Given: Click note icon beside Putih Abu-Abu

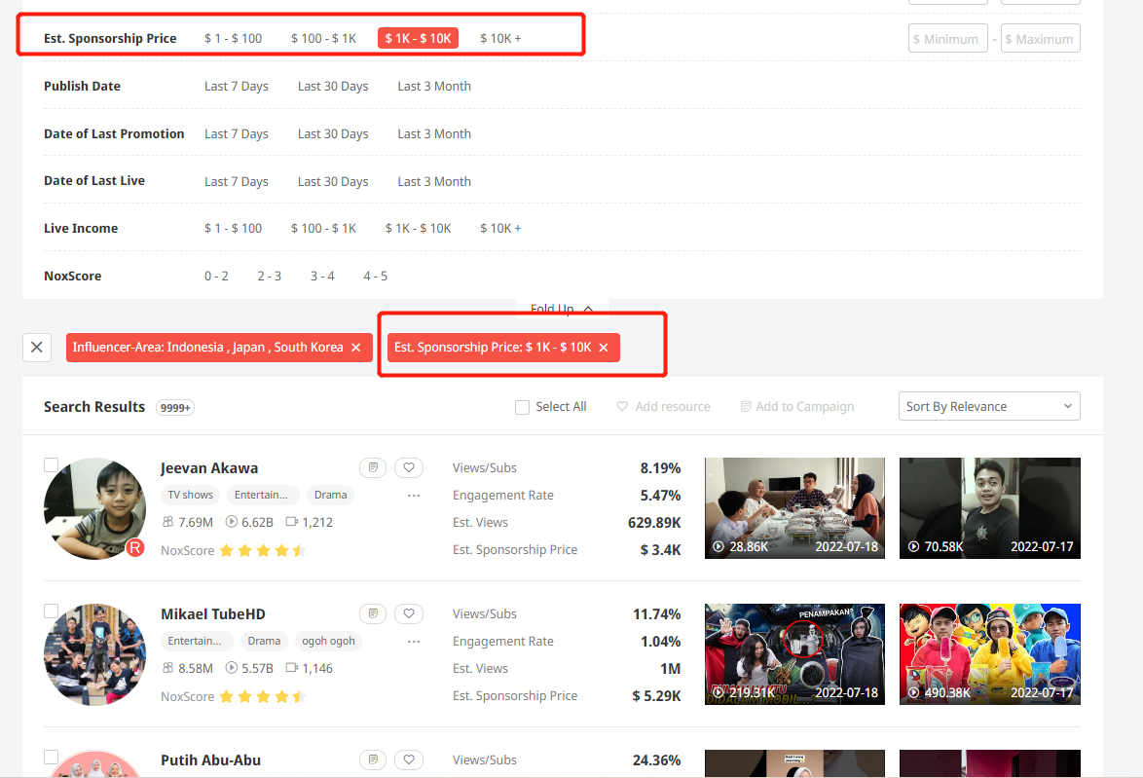Looking at the screenshot, I should click(373, 759).
